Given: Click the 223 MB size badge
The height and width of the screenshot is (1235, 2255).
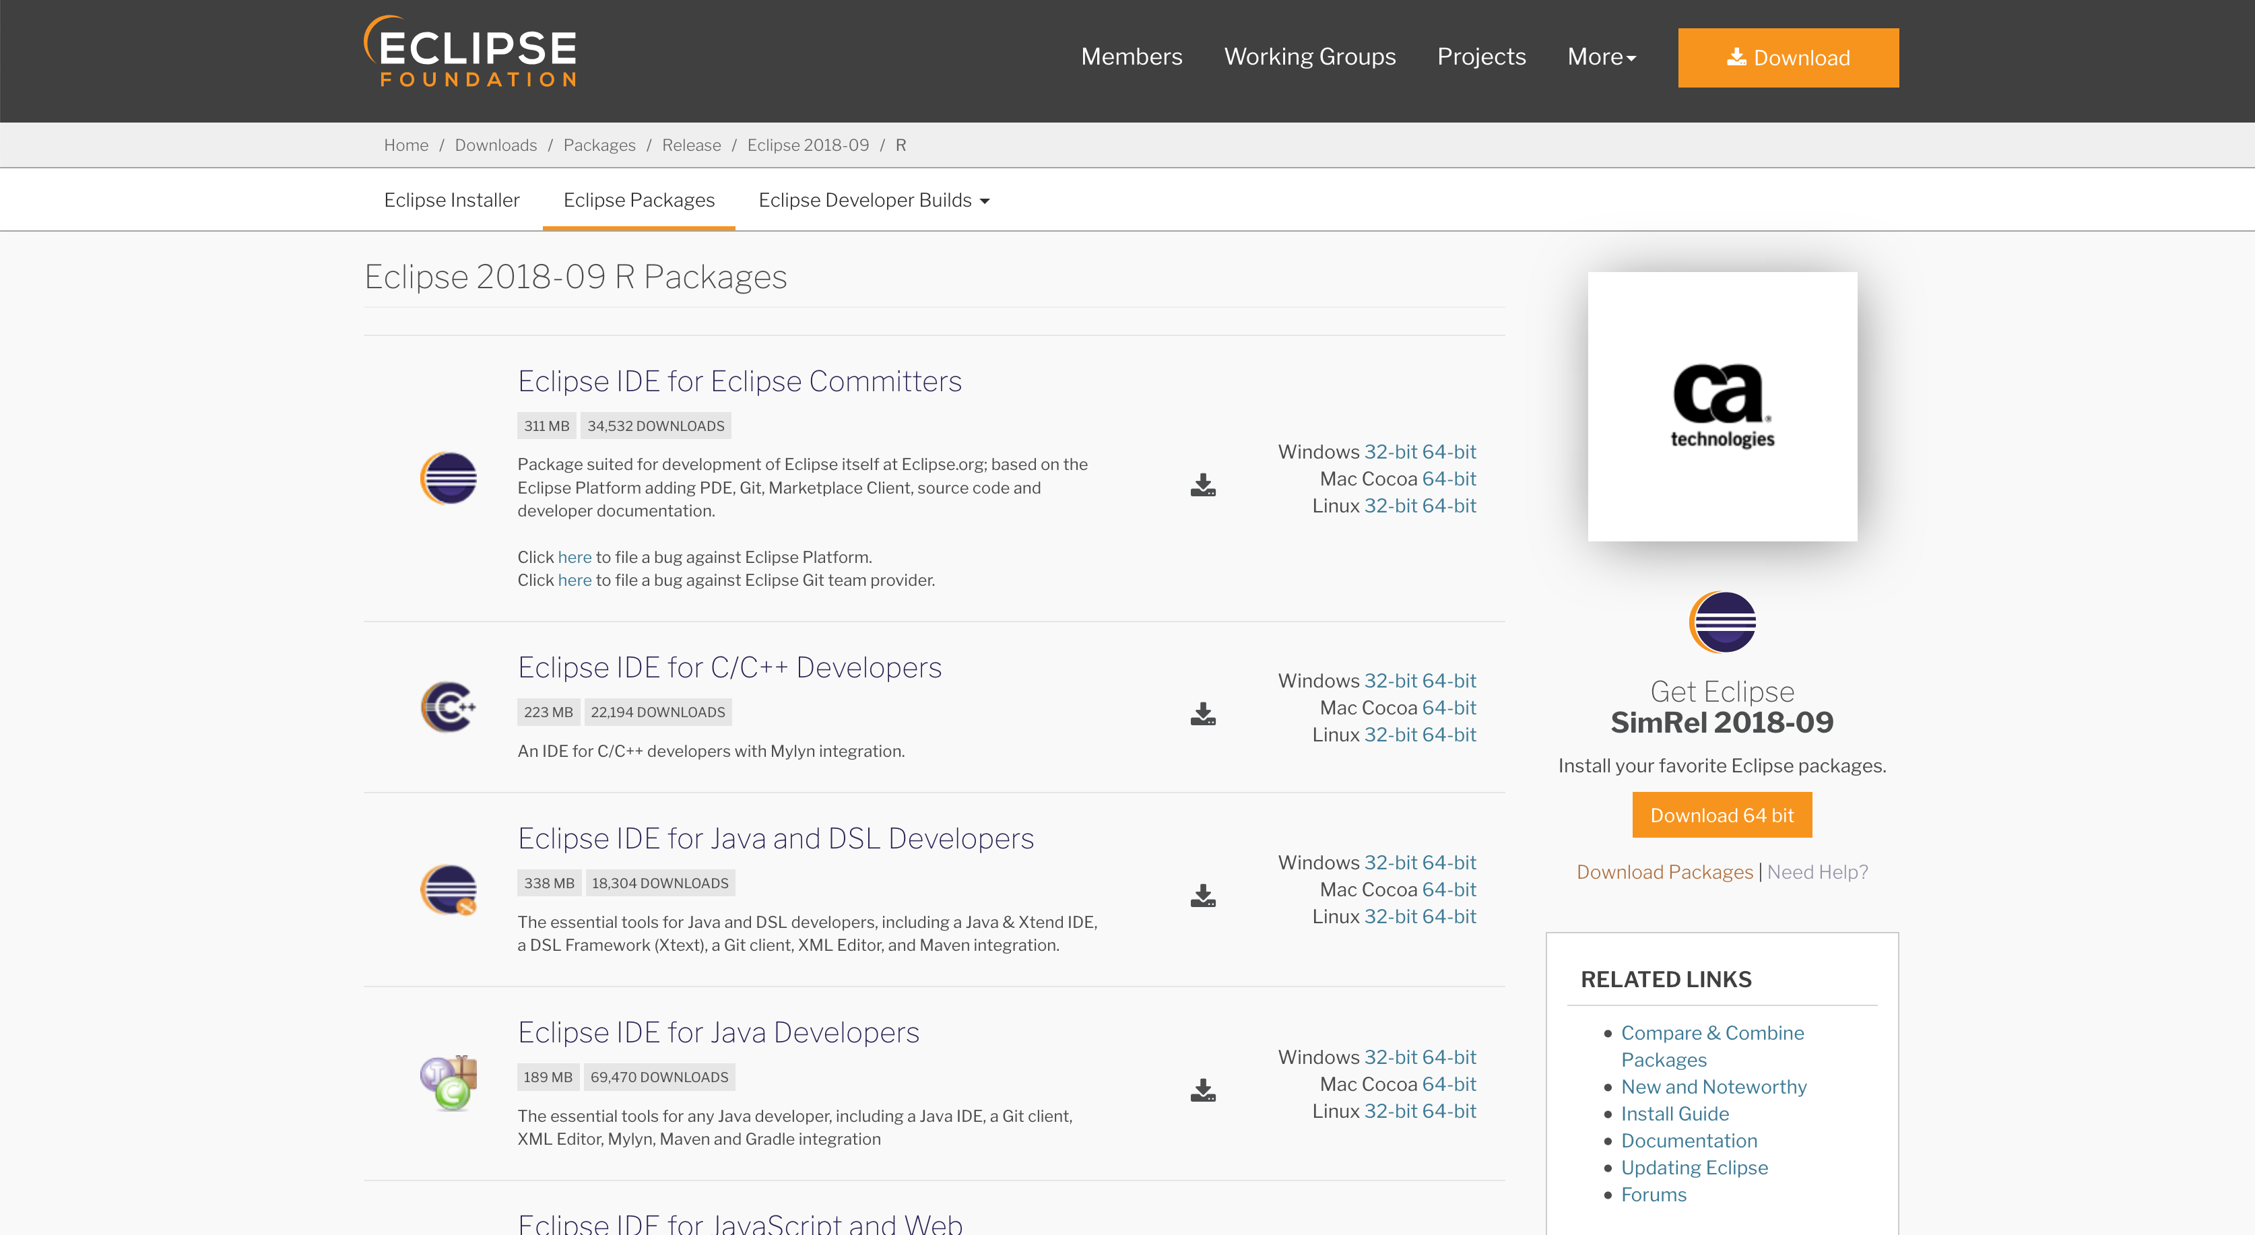Looking at the screenshot, I should (548, 712).
